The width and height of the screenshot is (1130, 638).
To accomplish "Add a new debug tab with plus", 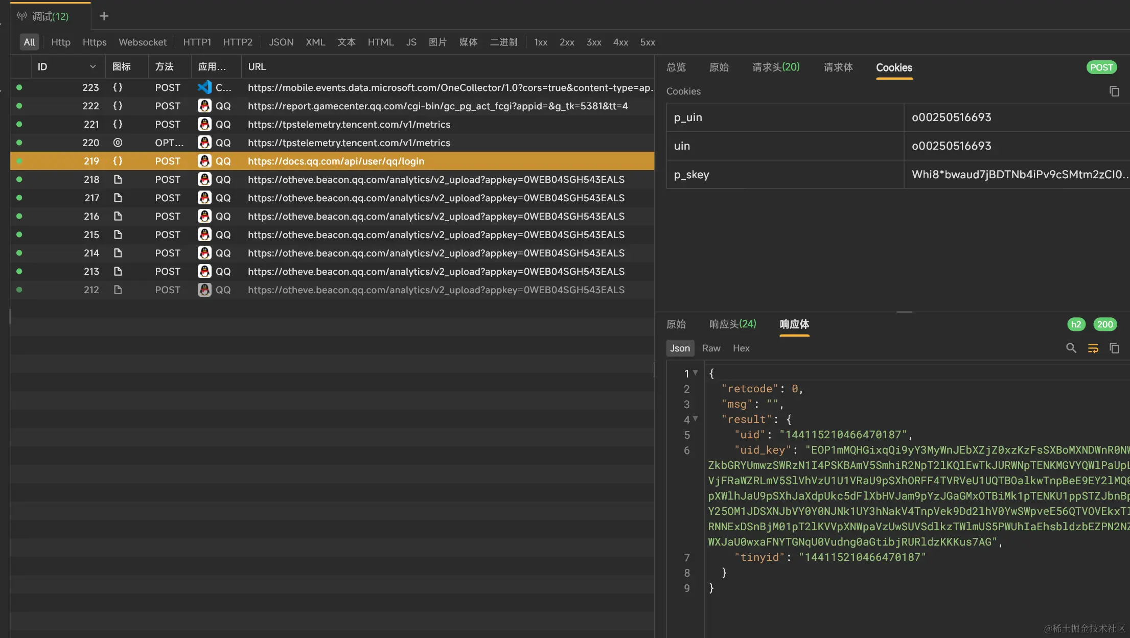I will (104, 16).
